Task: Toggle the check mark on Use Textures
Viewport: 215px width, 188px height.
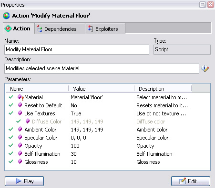Action: [11, 113]
